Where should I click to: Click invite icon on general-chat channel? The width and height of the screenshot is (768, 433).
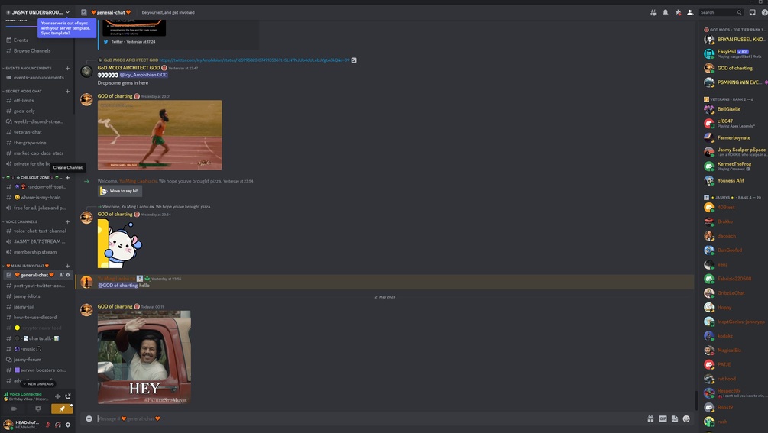[x=61, y=275]
